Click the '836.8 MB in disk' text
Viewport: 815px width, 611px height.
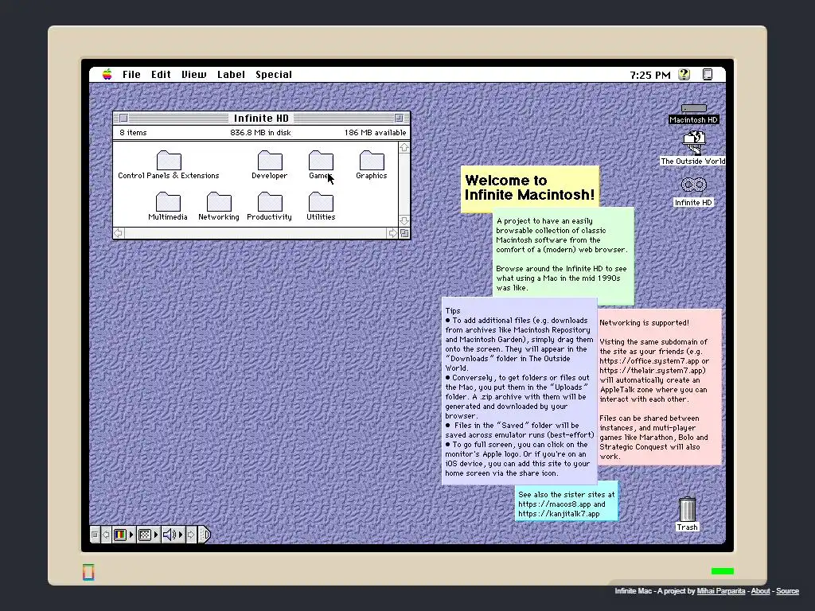pyautogui.click(x=260, y=133)
